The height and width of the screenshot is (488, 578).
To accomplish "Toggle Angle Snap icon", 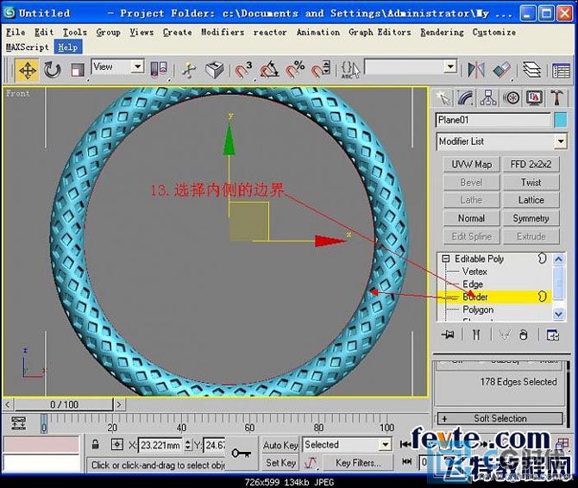I will 269,70.
